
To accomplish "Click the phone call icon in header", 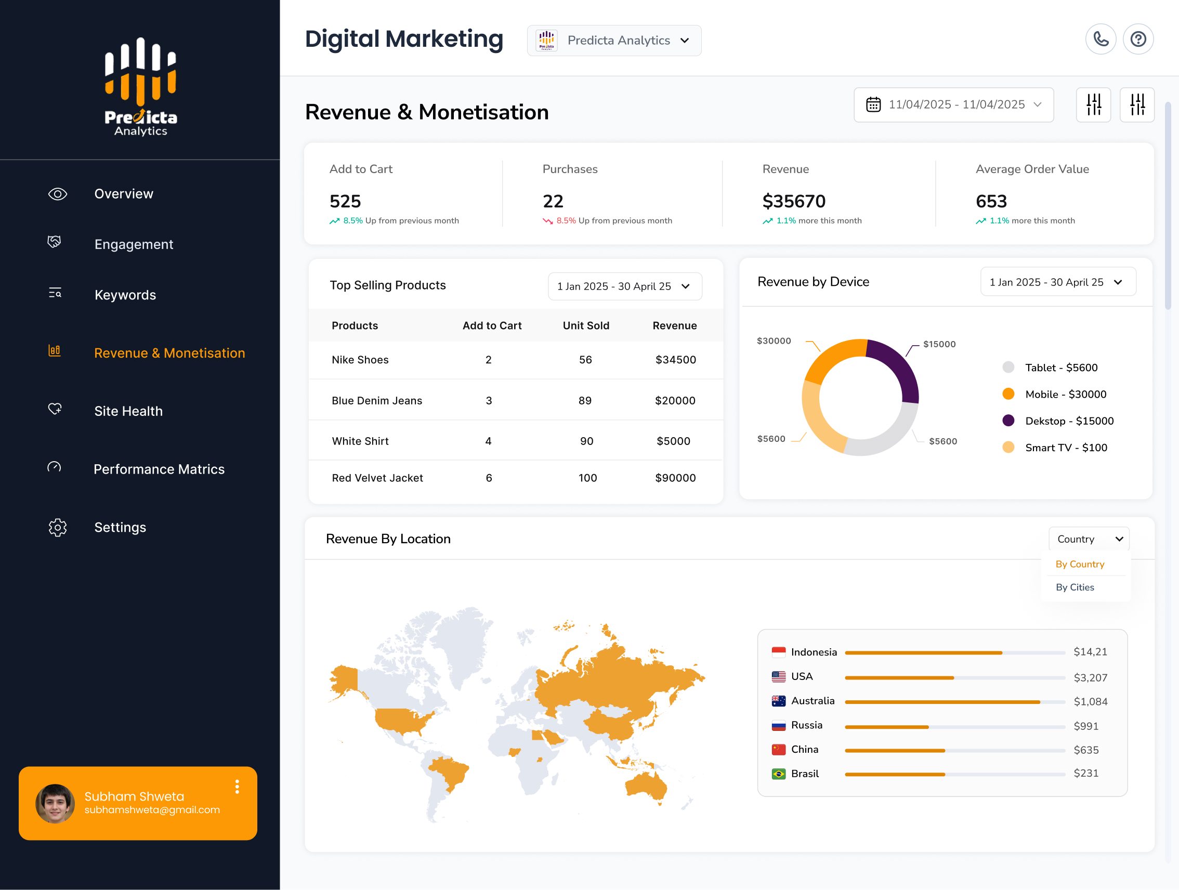I will pos(1101,39).
